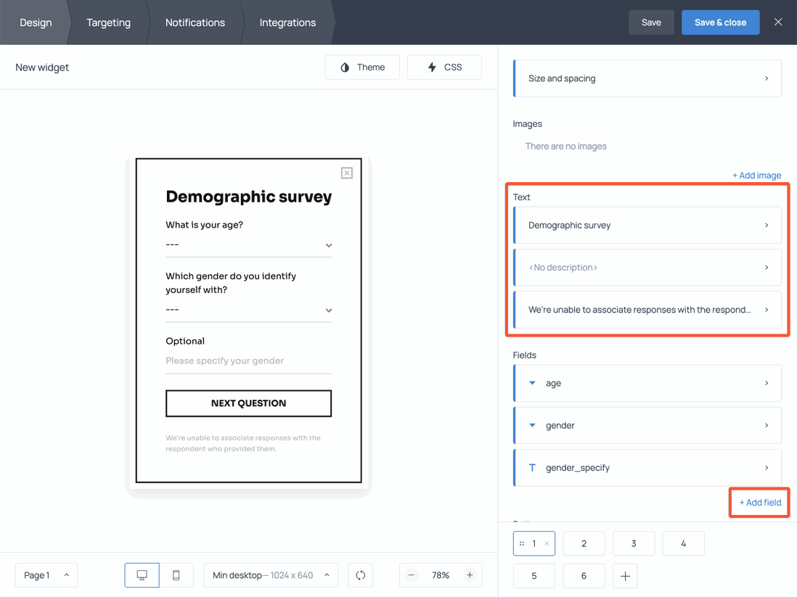Dismiss the survey preview with its X

tap(347, 173)
